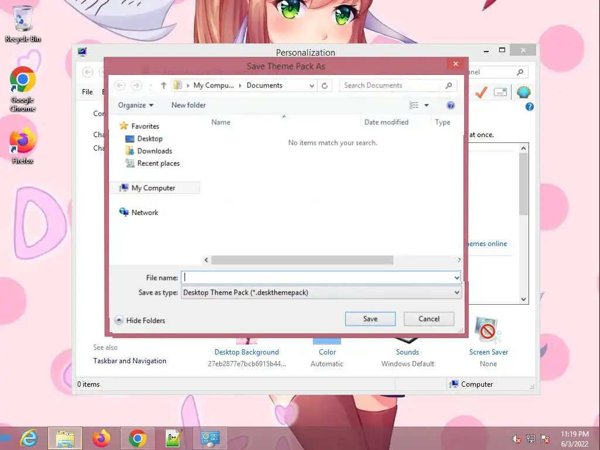Click the Save button
The width and height of the screenshot is (600, 450).
click(x=370, y=319)
